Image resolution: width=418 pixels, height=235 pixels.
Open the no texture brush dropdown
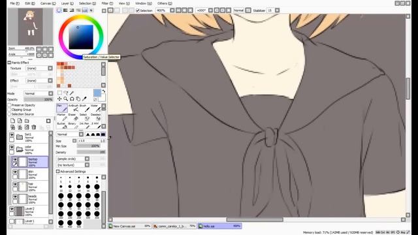tap(72, 165)
